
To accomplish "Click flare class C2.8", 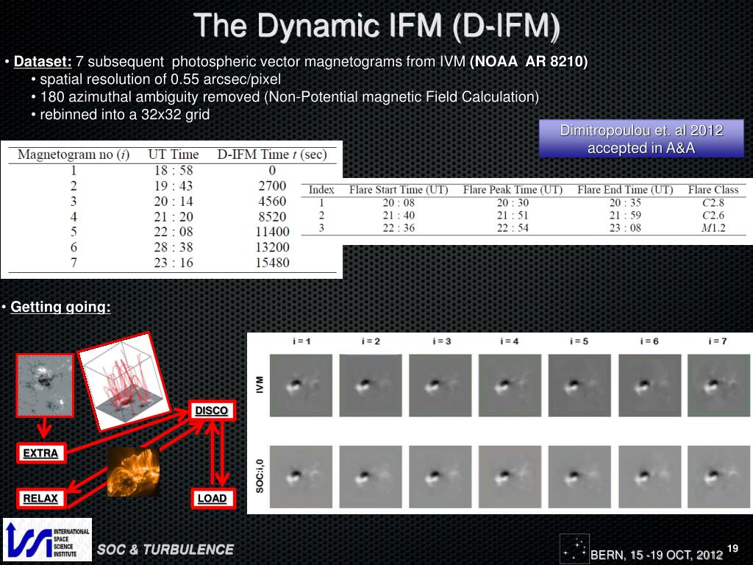I will pyautogui.click(x=713, y=203).
